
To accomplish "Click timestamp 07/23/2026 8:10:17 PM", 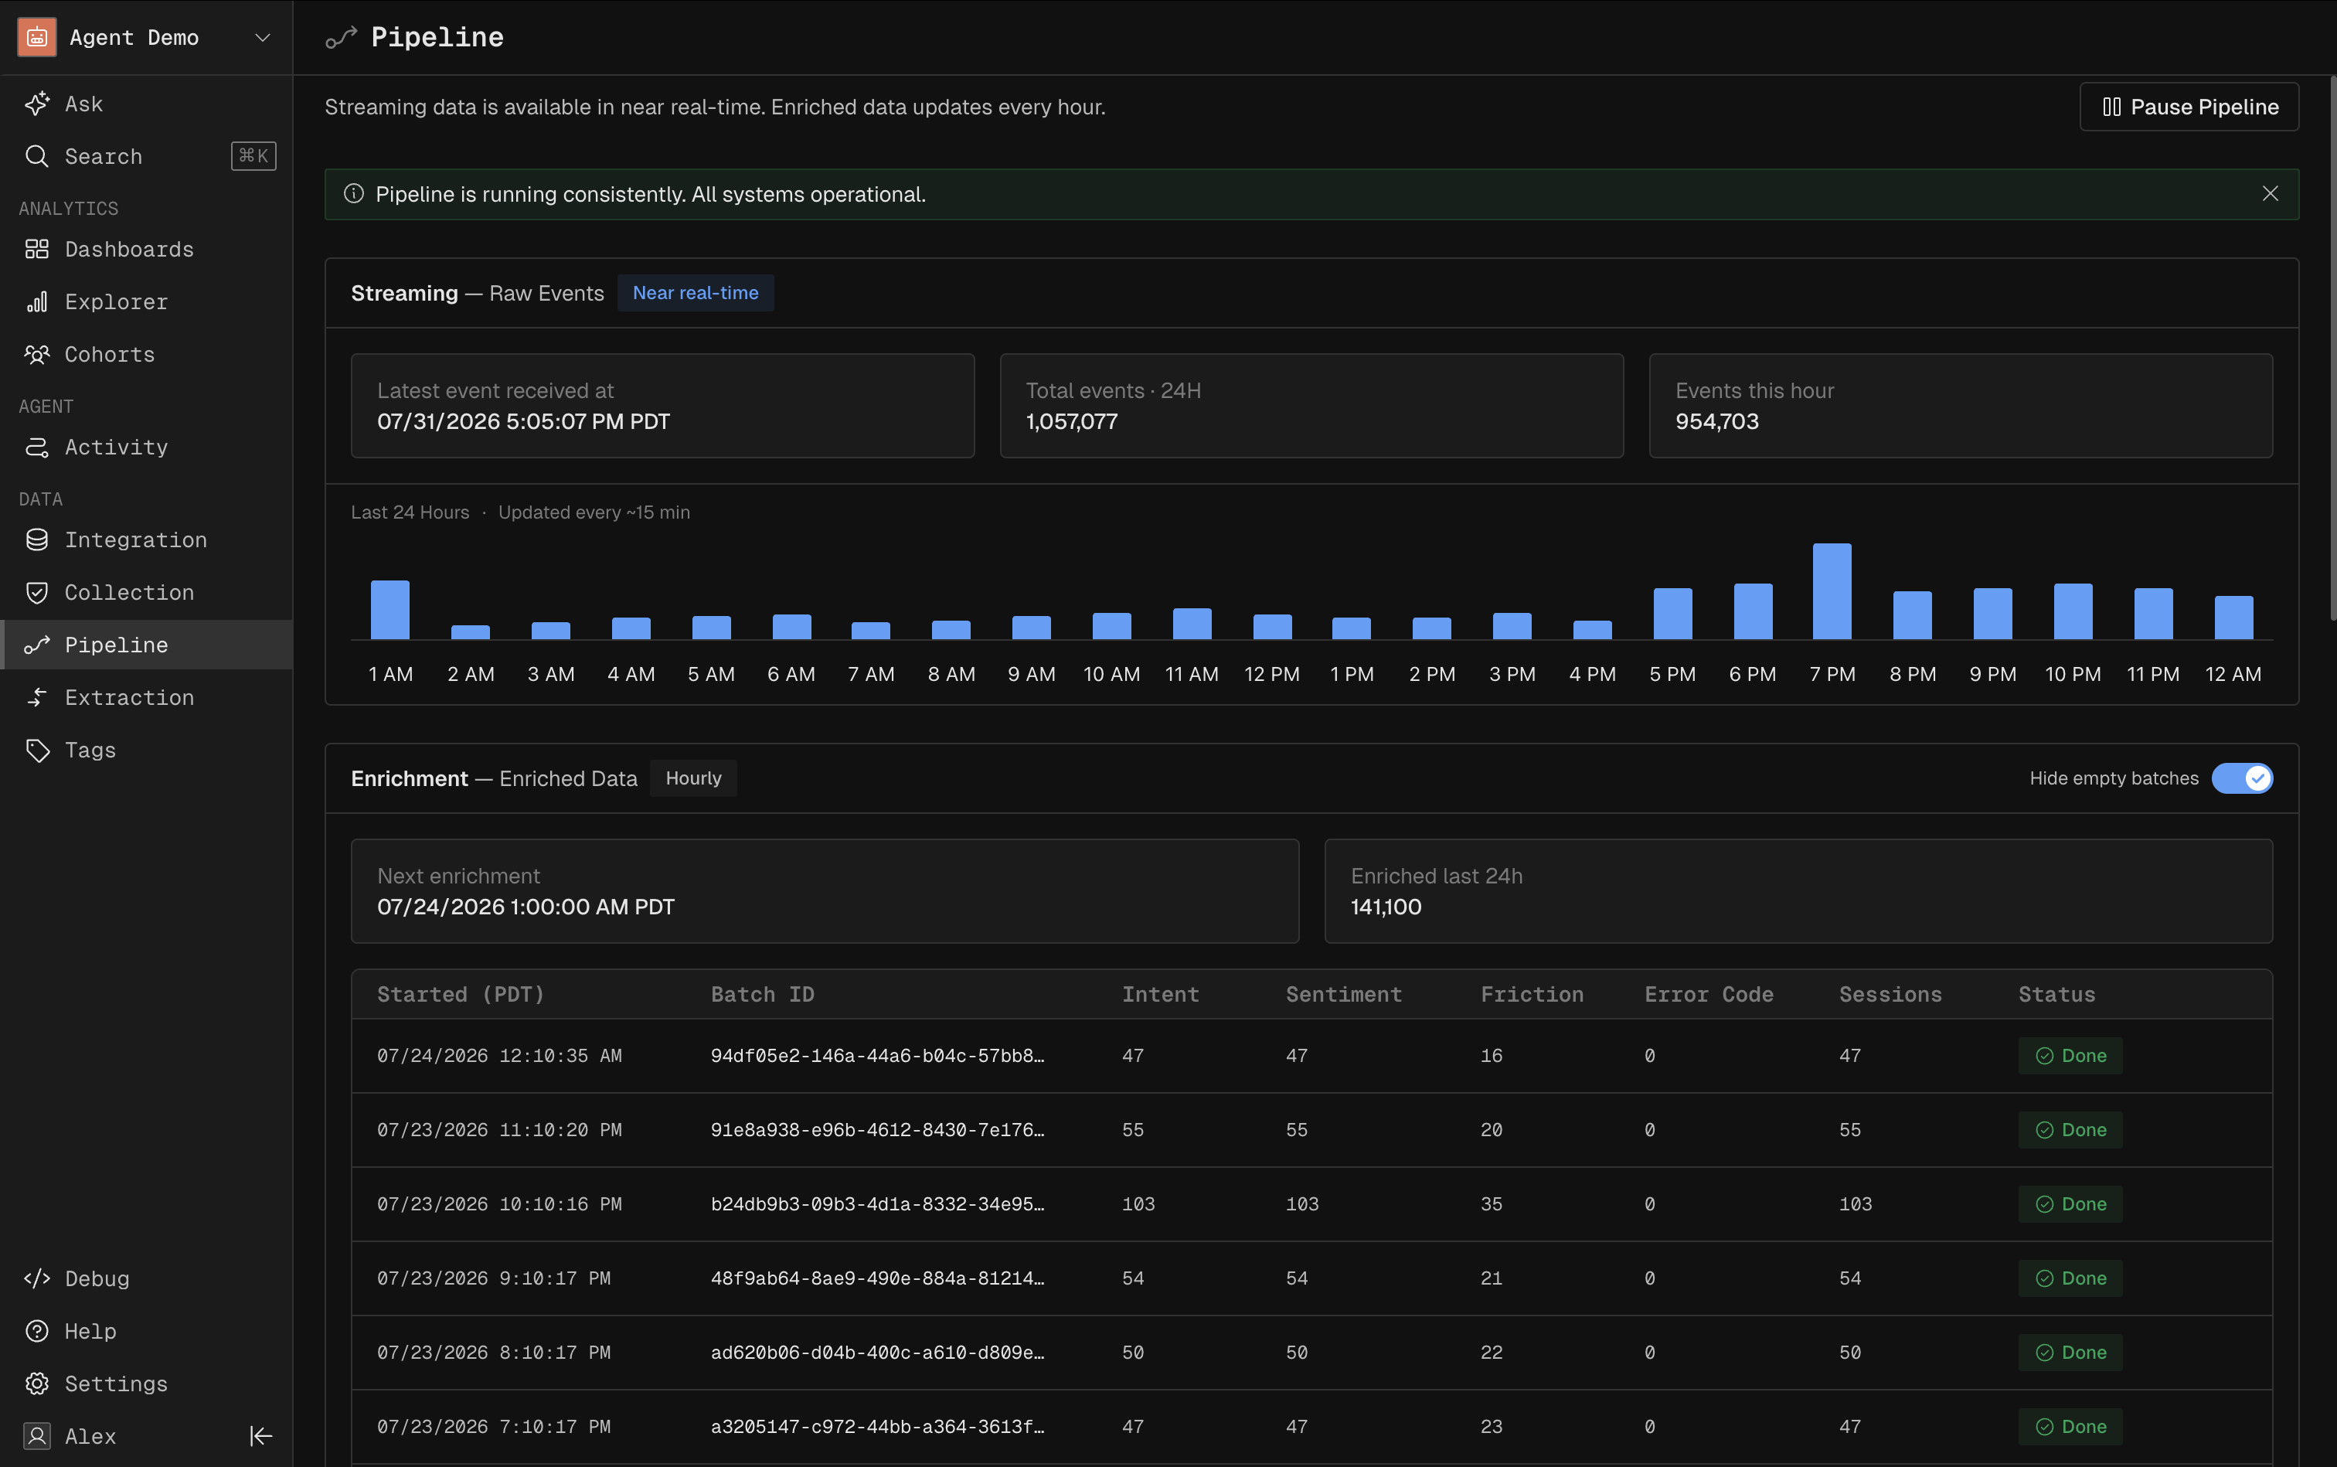I will (494, 1353).
